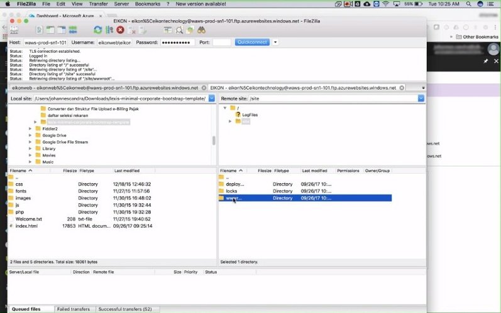The height and width of the screenshot is (313, 501).
Task: Close the eikonweb connection tab
Action: (204, 88)
